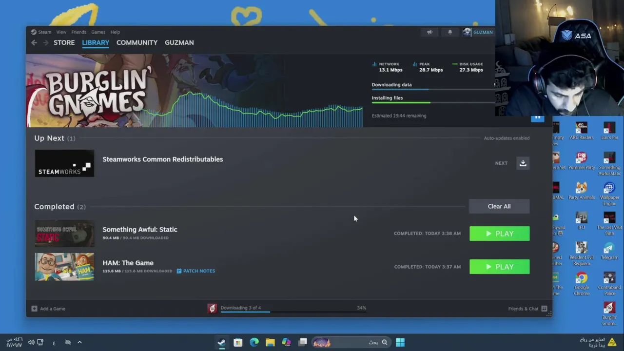Viewport: 624px width, 351px height.
Task: Open the Help menu
Action: pos(115,32)
